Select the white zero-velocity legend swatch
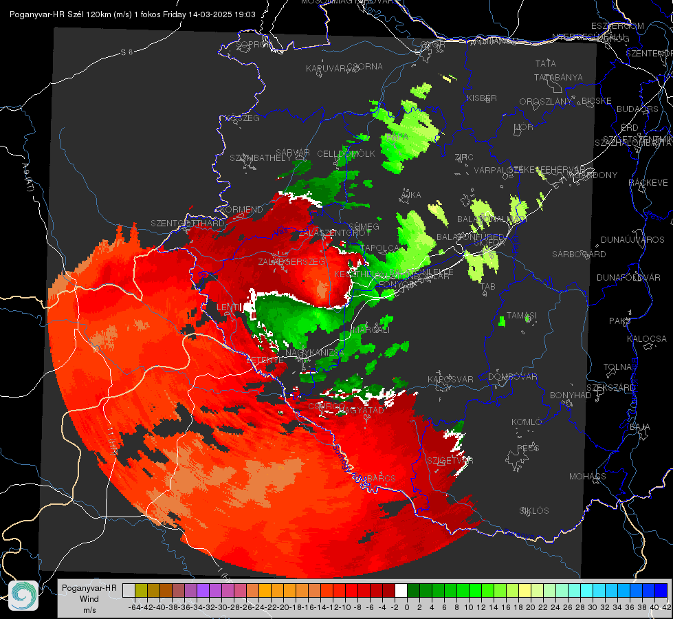673x619 pixels. pyautogui.click(x=401, y=590)
